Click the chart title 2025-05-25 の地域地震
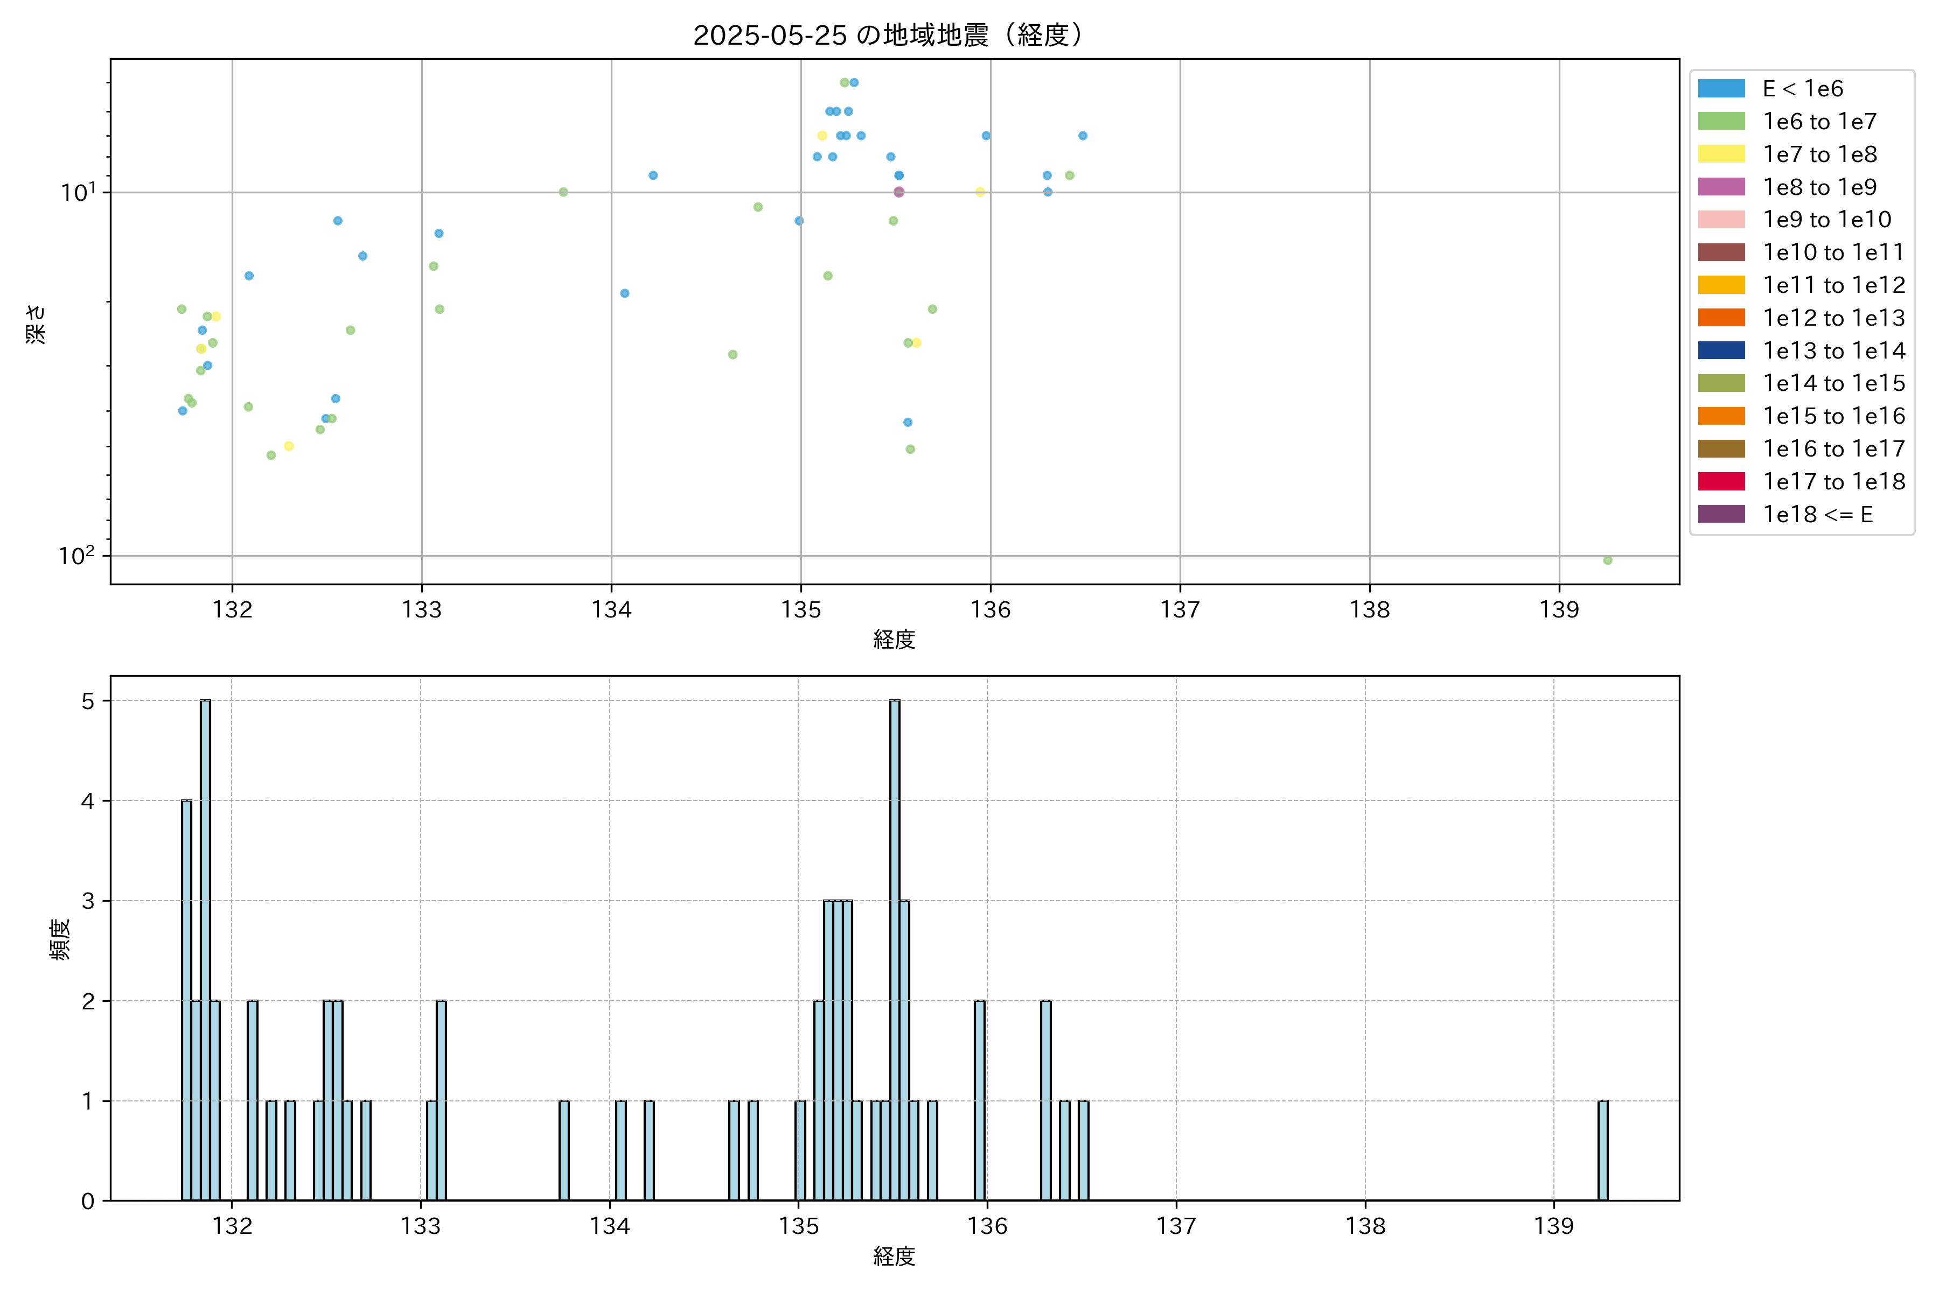This screenshot has width=1939, height=1292. (x=887, y=36)
